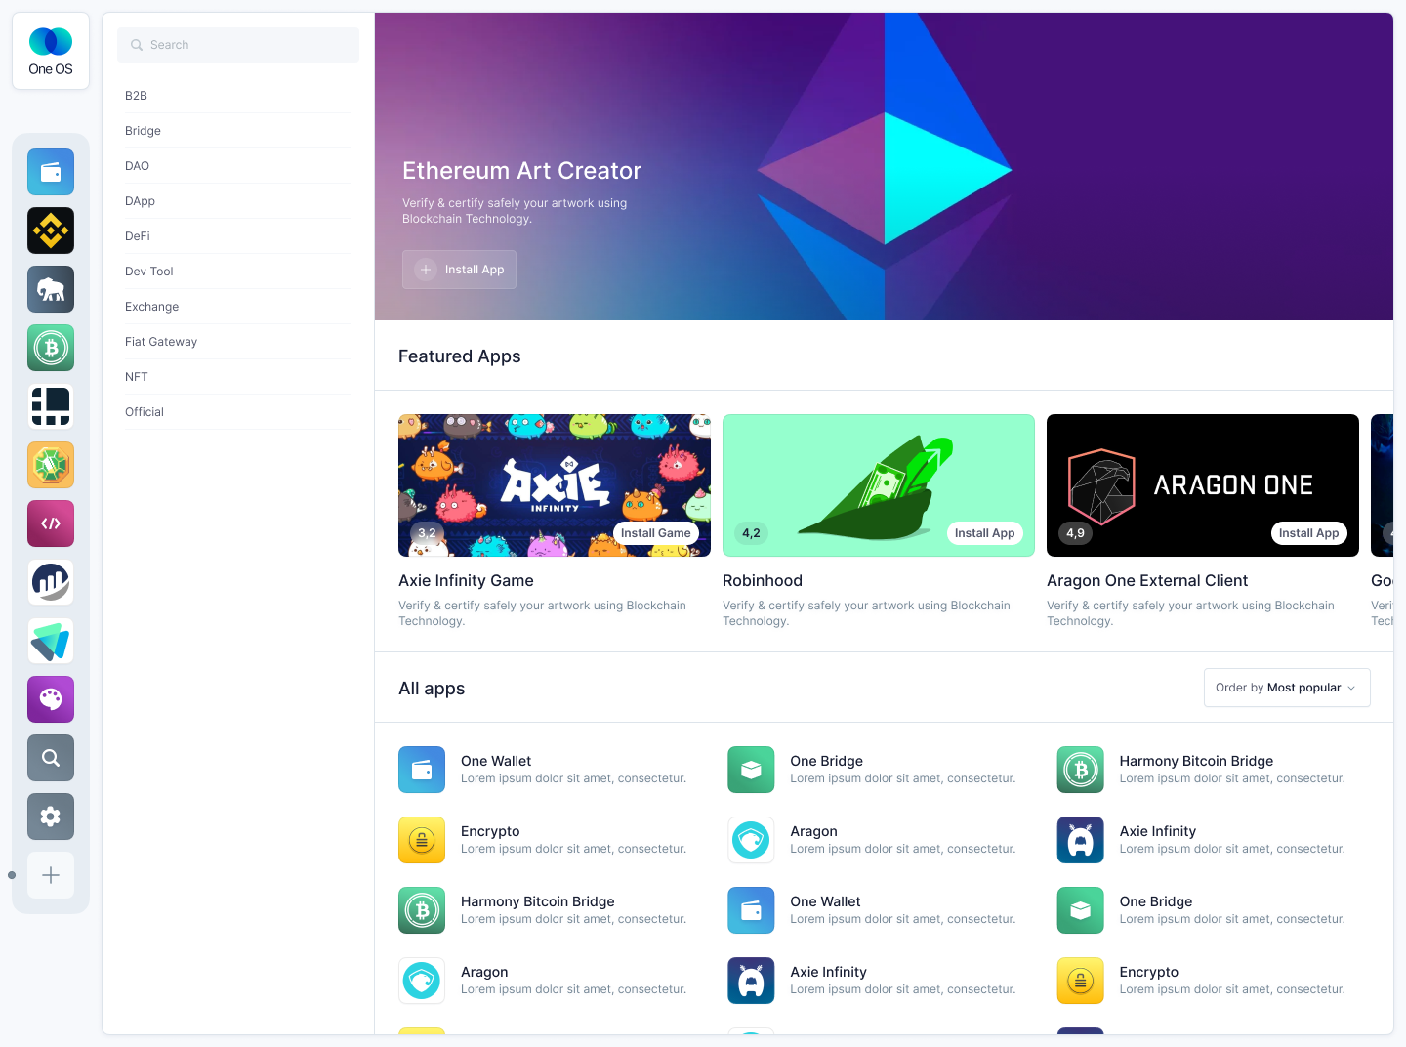Image resolution: width=1406 pixels, height=1047 pixels.
Task: Open Axie Infinity banner thumbnail
Action: click(555, 485)
